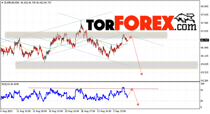Select the OHLC values 86.682 86.743 86.682 86.737
This screenshot has height=114, width=210.
pos(36,3)
